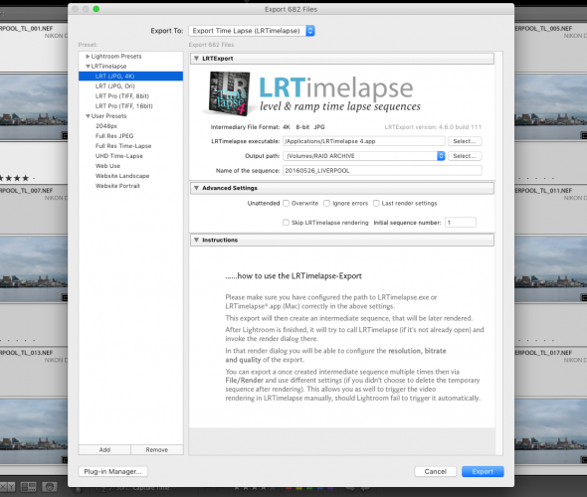Image resolution: width=587 pixels, height=497 pixels.
Task: Click the 'how to use the LRTimelapse-Export' heading
Action: (x=293, y=276)
